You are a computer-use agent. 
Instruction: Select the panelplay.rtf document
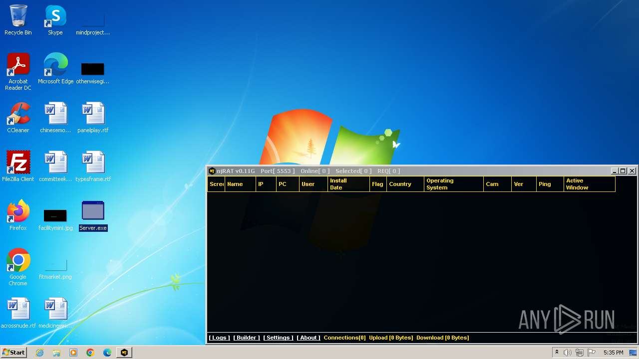[x=93, y=118]
